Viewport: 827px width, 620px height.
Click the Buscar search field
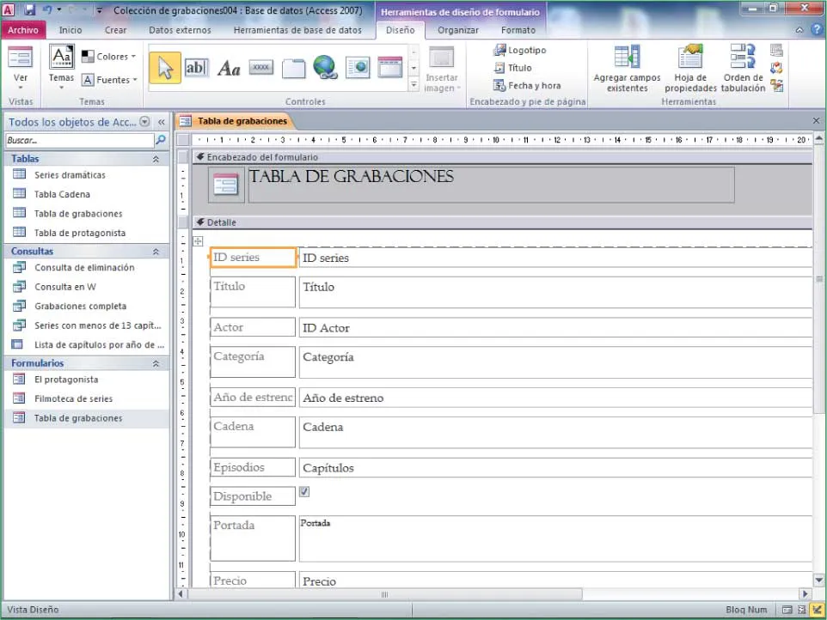77,140
